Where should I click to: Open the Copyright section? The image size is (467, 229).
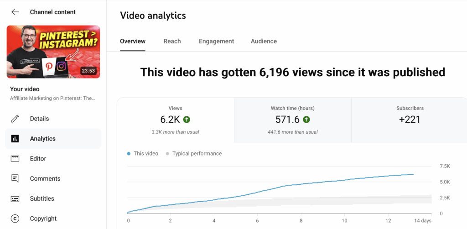[53, 219]
